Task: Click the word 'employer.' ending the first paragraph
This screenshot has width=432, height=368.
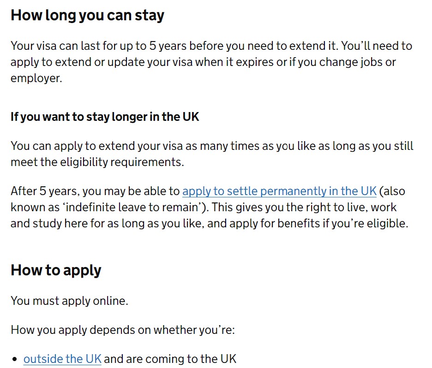Action: pos(36,78)
